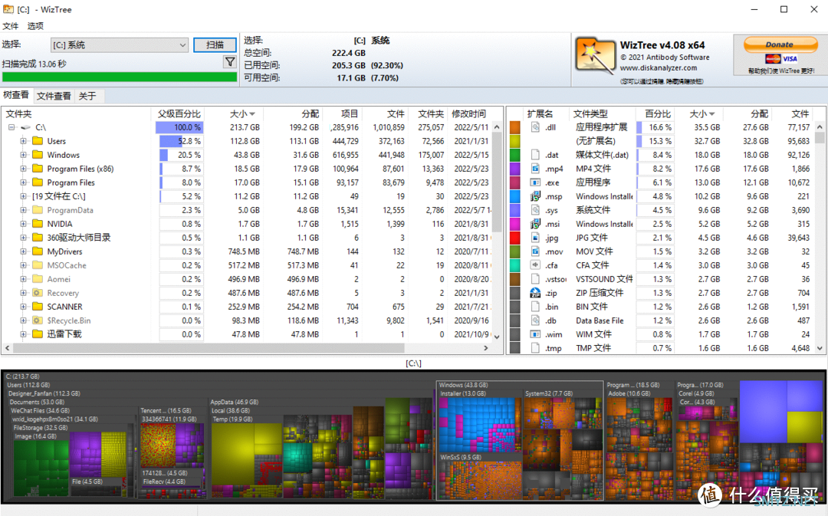Expand the Users folder node
The image size is (828, 516).
23,141
